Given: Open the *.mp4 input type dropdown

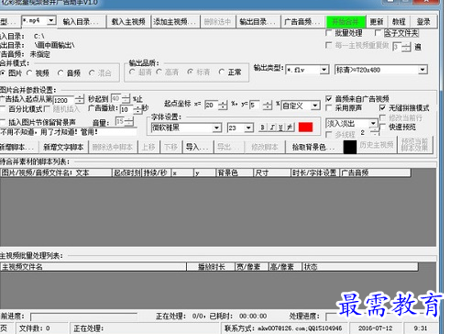Looking at the screenshot, I should 51,21.
